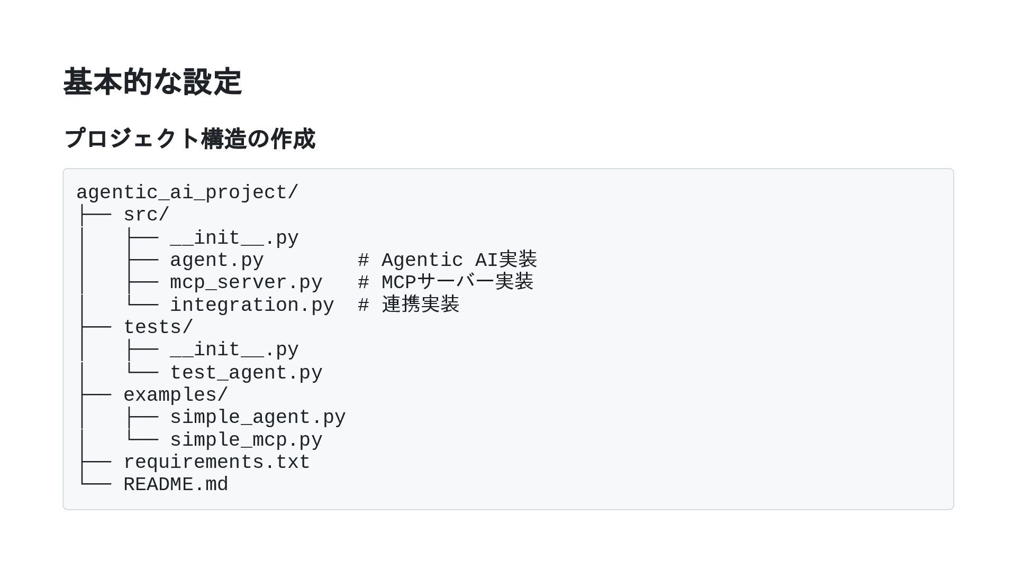The image size is (1016, 571).
Task: Click the comment "# MCPサーバー実装"
Action: (x=445, y=282)
